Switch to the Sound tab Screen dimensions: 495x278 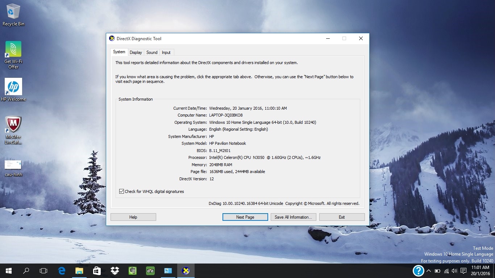[152, 52]
